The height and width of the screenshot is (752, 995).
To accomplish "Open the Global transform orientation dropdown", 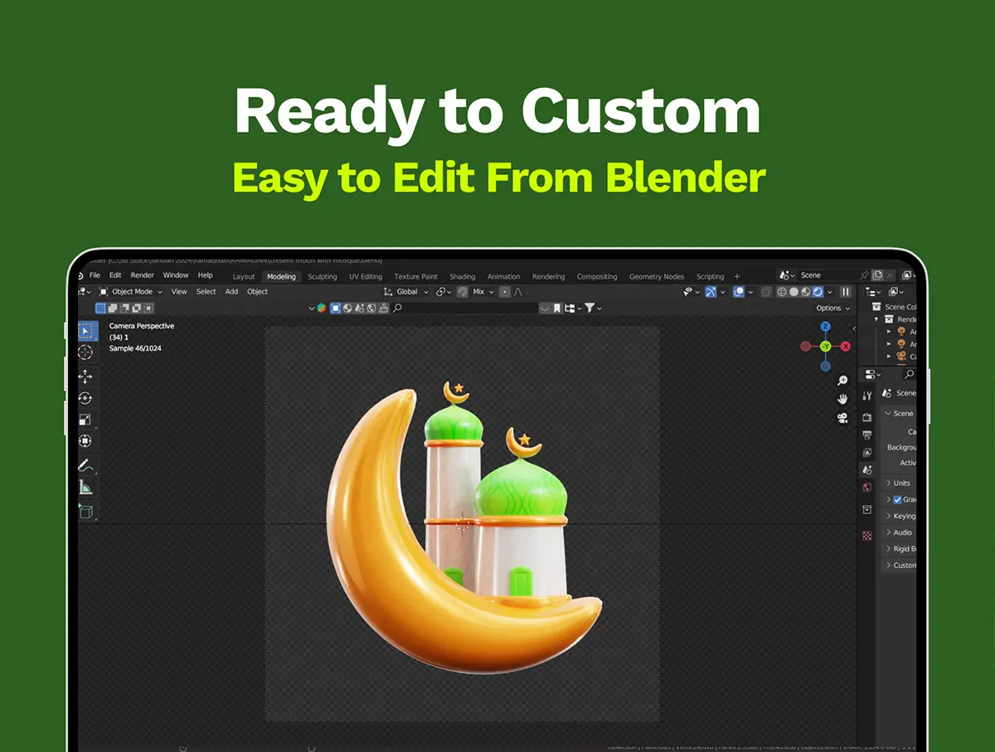I will 407,292.
